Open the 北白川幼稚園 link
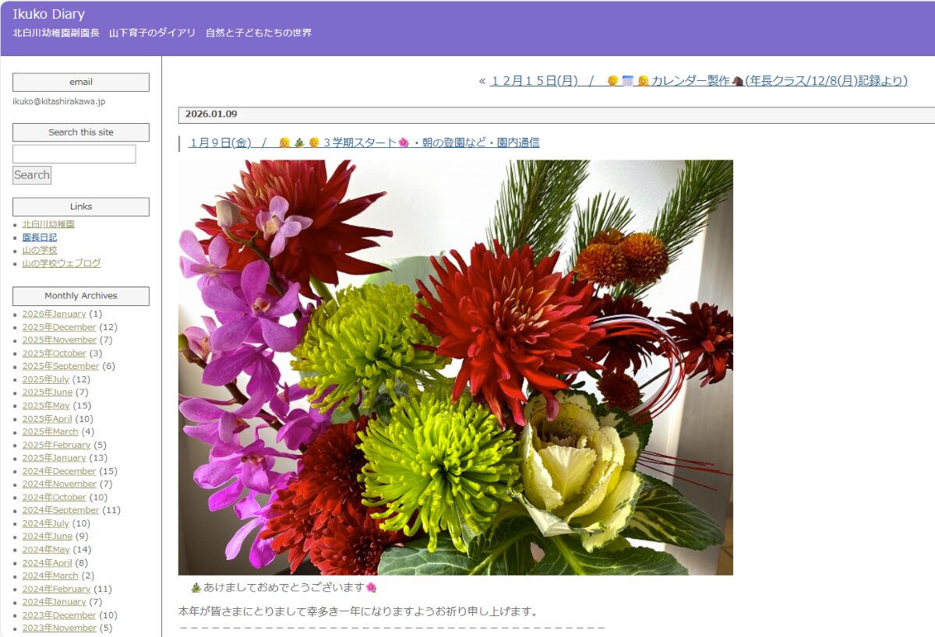The image size is (935, 637). [x=48, y=224]
